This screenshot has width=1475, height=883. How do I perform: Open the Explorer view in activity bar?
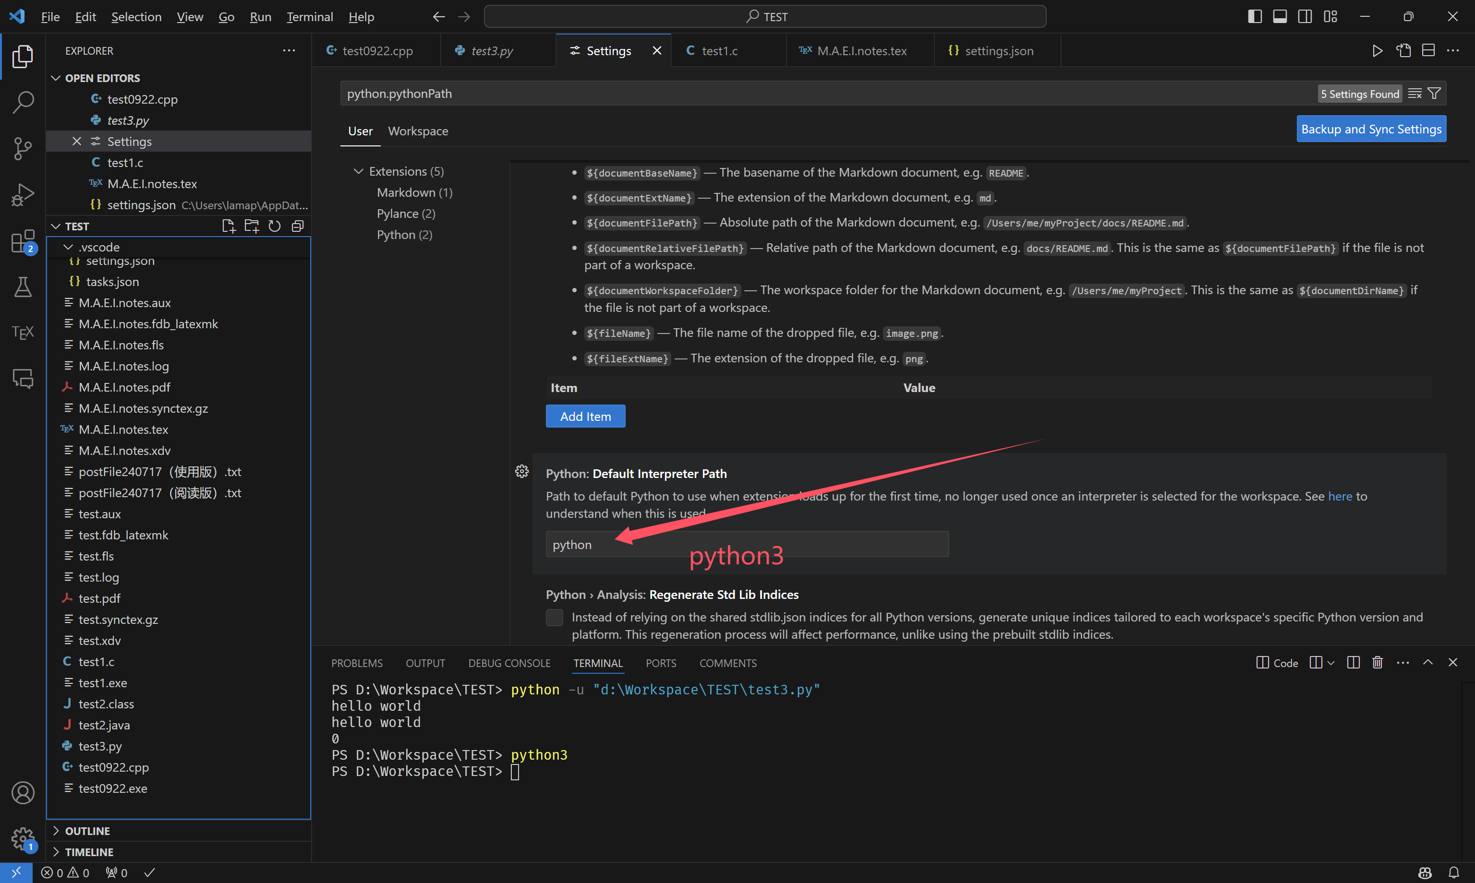[23, 57]
